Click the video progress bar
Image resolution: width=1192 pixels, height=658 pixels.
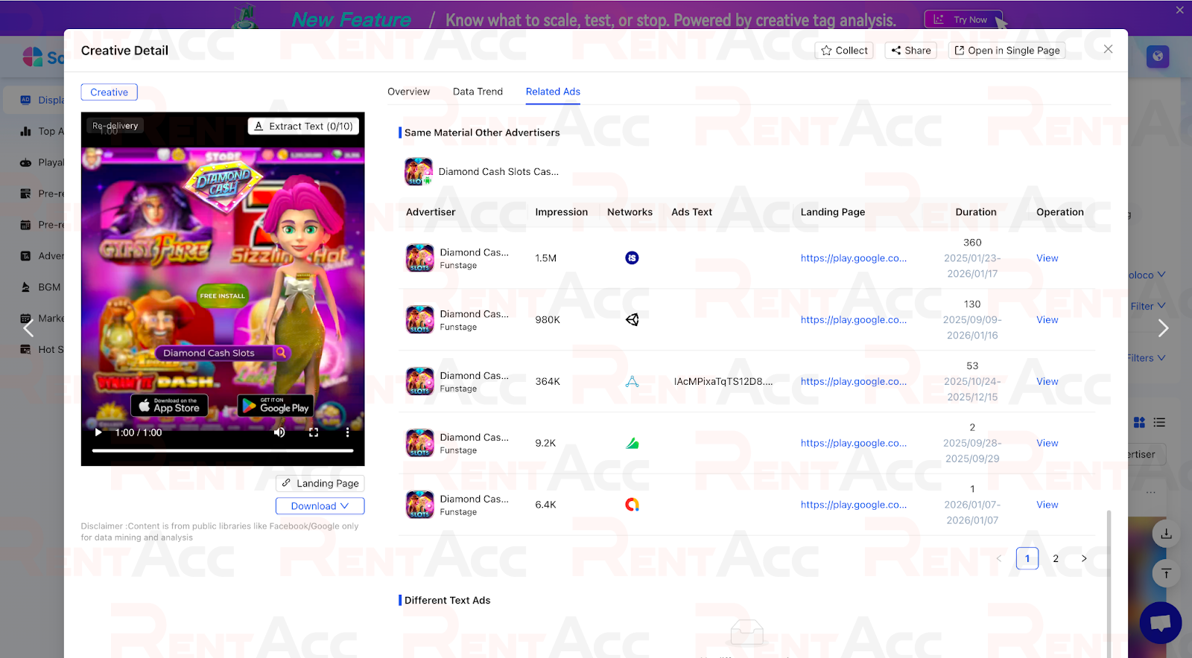coord(222,450)
